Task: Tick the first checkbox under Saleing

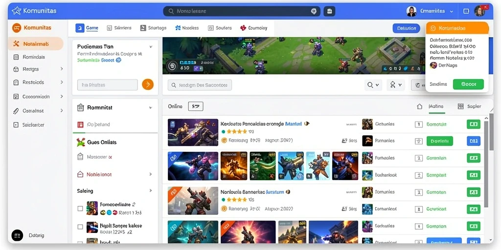Action: coord(80,208)
